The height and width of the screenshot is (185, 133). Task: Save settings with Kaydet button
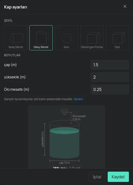click(x=118, y=177)
